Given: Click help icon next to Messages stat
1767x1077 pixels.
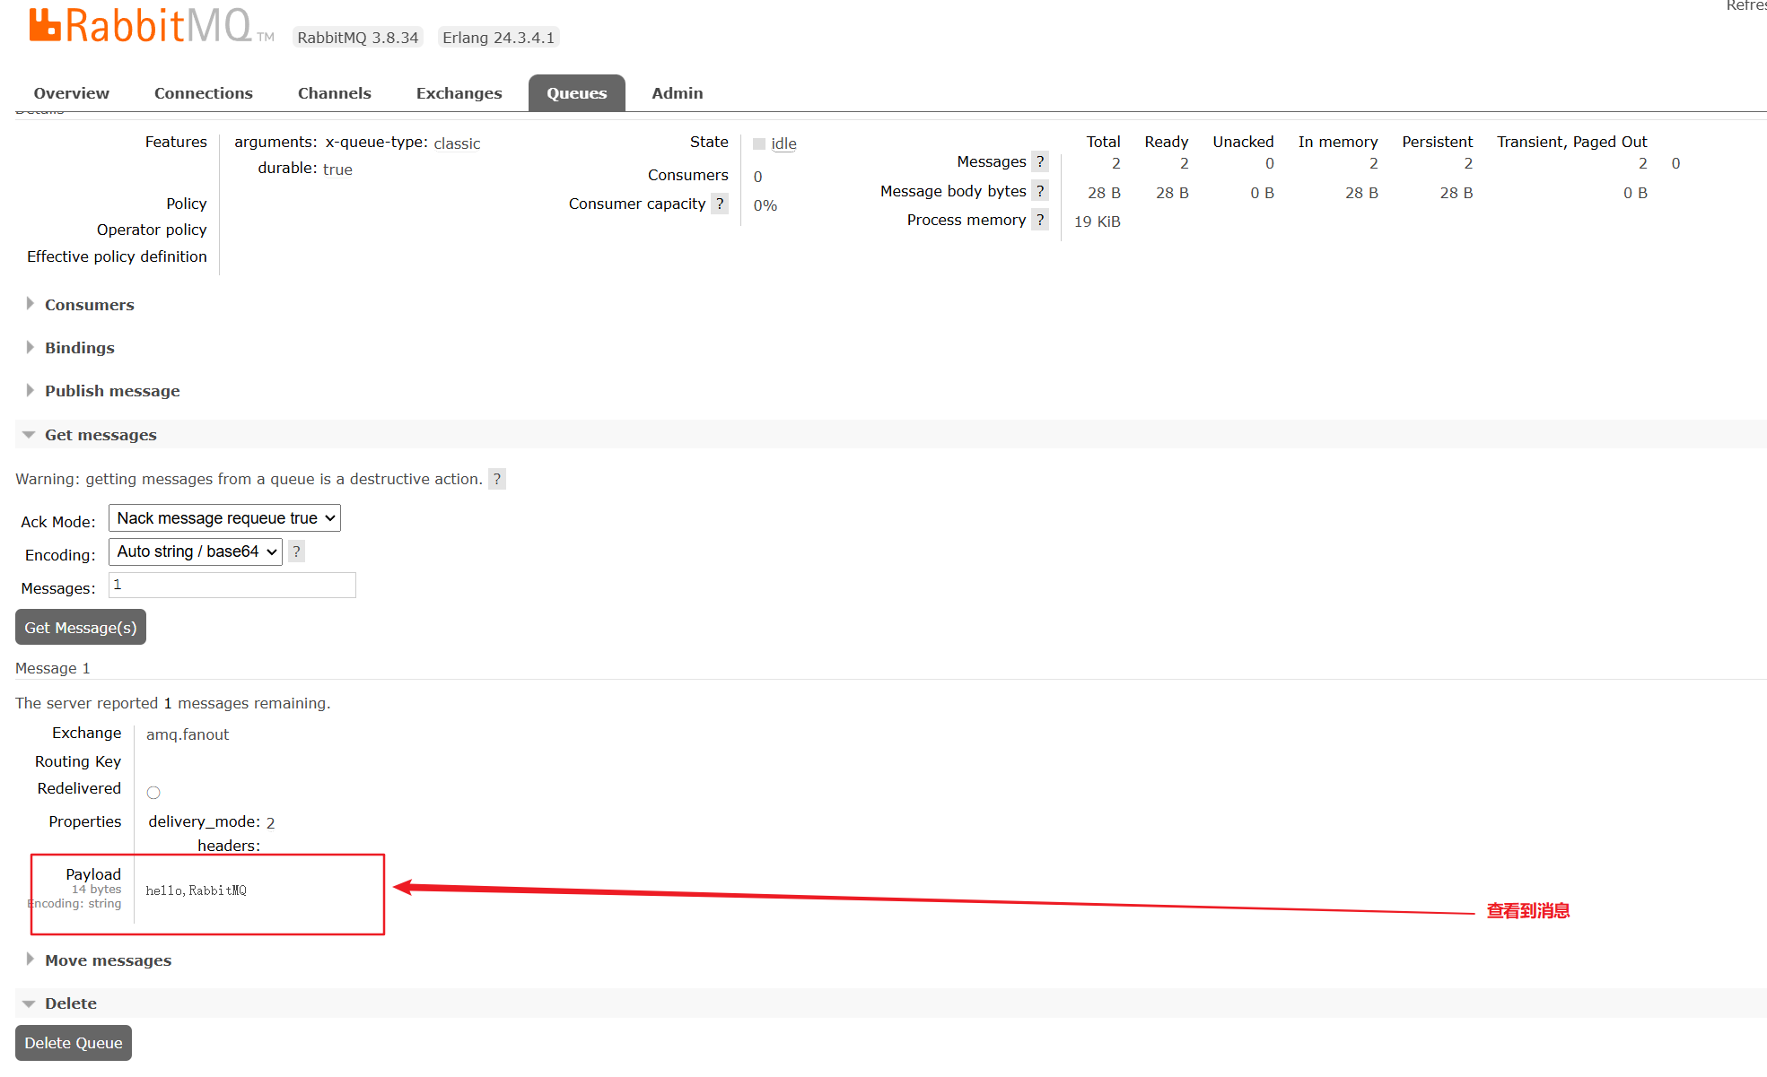Looking at the screenshot, I should 1040,161.
